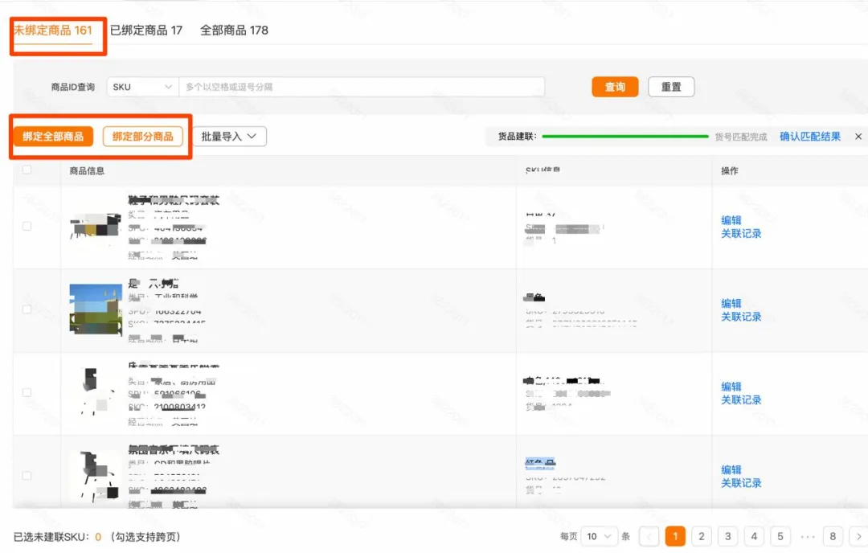The image size is (868, 553).
Task: Click 关联记录 in the fourth product row
Action: point(741,483)
